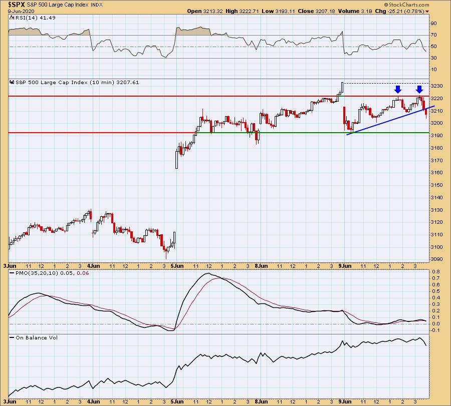The image size is (451, 406).
Task: Click the RSI axis label 30
Action: (x=433, y=58)
